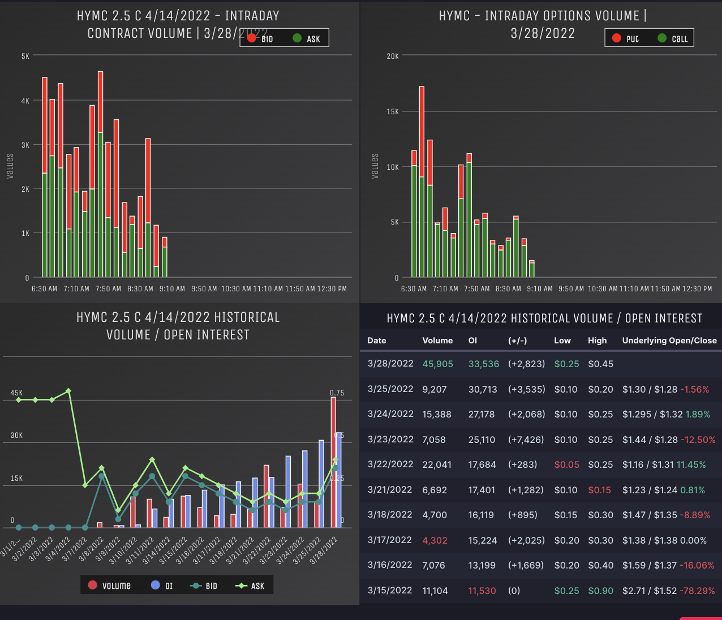The height and width of the screenshot is (620, 722).
Task: Click the $1.30 / $1.28 -1.56% cell
Action: coord(665,390)
